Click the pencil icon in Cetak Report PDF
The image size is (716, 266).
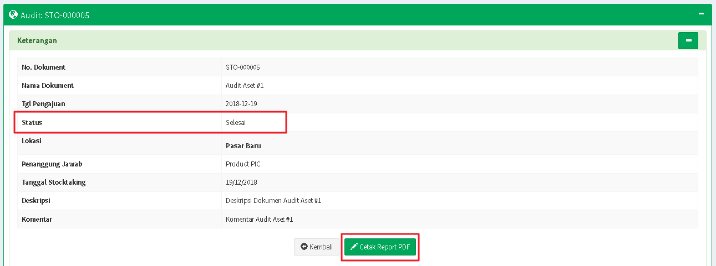pyautogui.click(x=354, y=247)
